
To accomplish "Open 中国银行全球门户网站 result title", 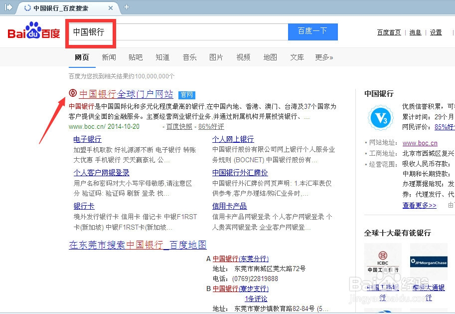I will tap(126, 94).
